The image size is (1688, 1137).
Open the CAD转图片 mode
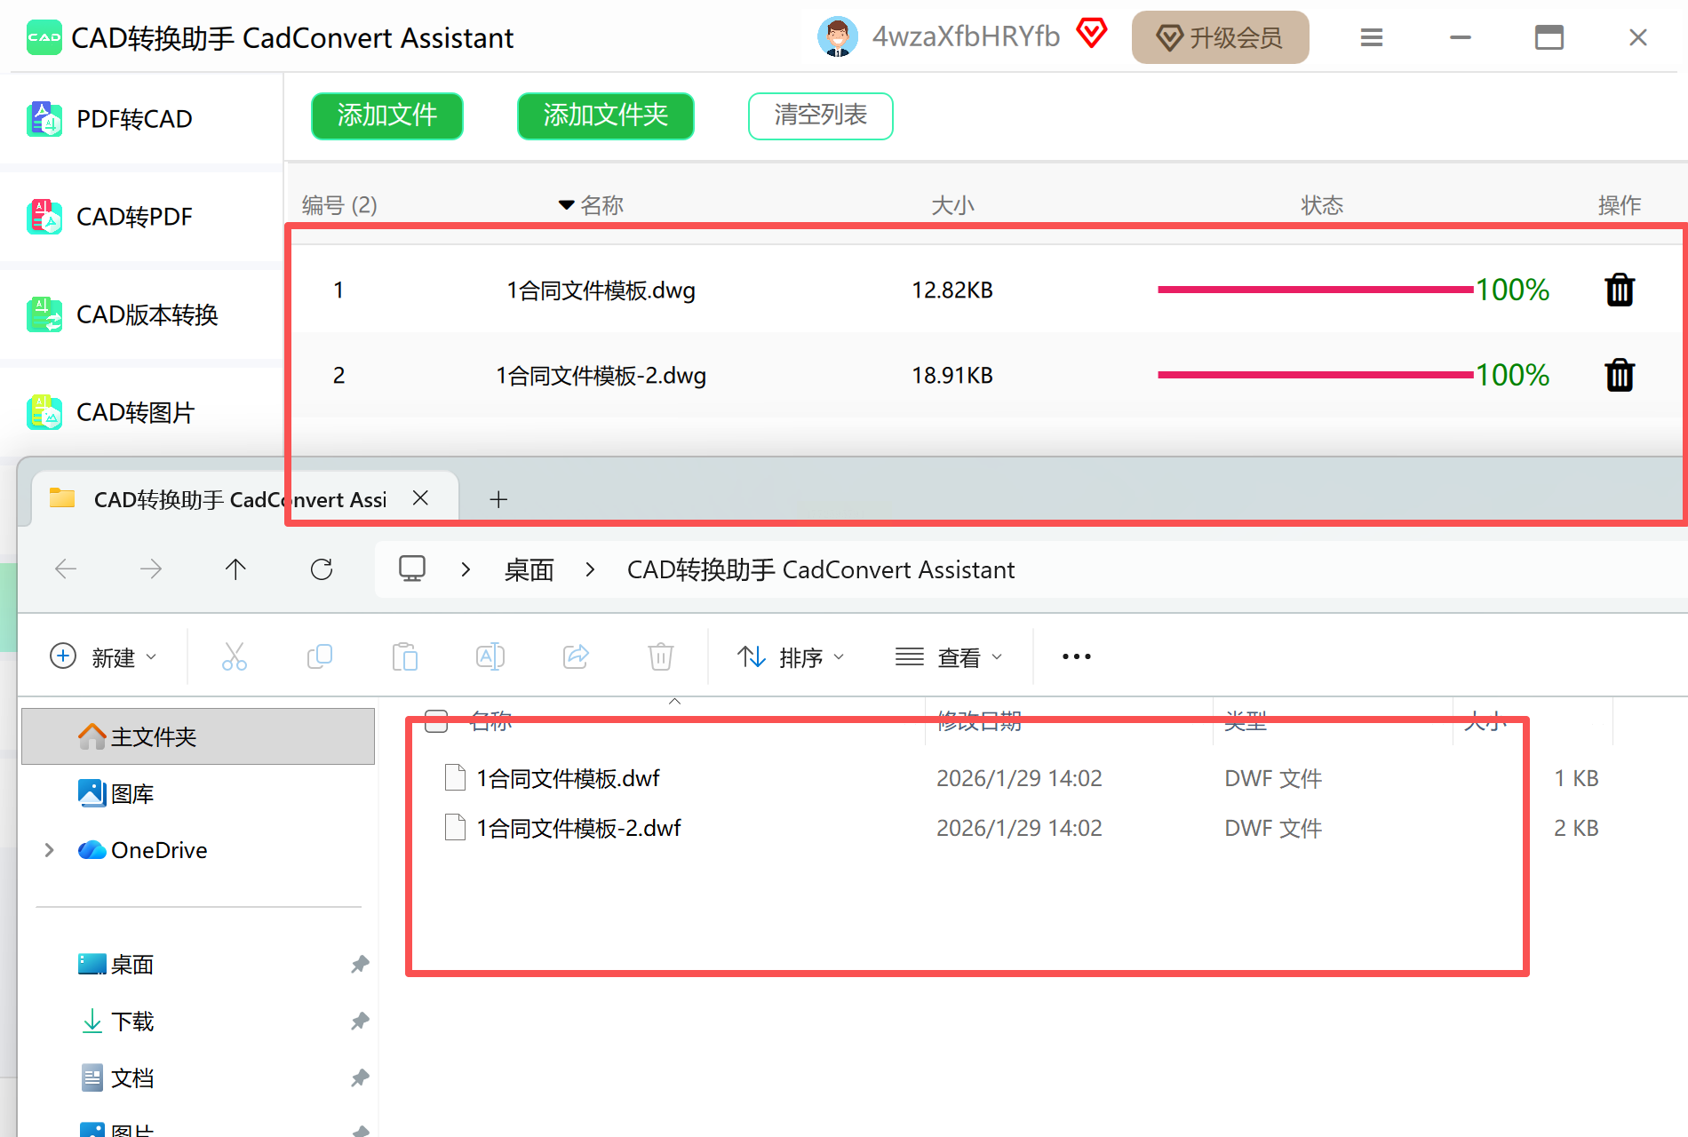(133, 412)
